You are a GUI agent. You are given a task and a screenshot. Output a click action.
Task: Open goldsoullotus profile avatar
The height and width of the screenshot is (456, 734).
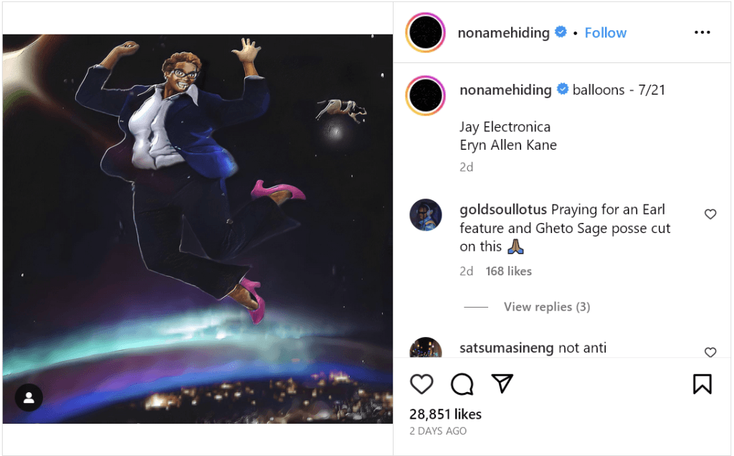click(425, 215)
